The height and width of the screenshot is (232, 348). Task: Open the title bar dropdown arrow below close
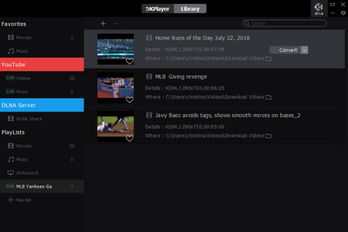(343, 13)
